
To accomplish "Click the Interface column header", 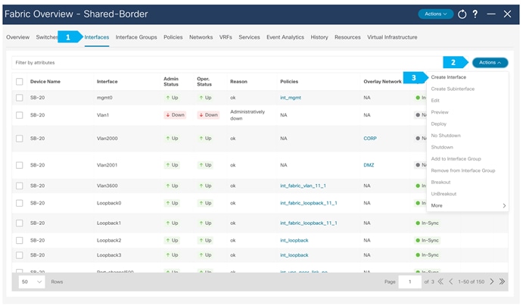I will click(x=107, y=82).
